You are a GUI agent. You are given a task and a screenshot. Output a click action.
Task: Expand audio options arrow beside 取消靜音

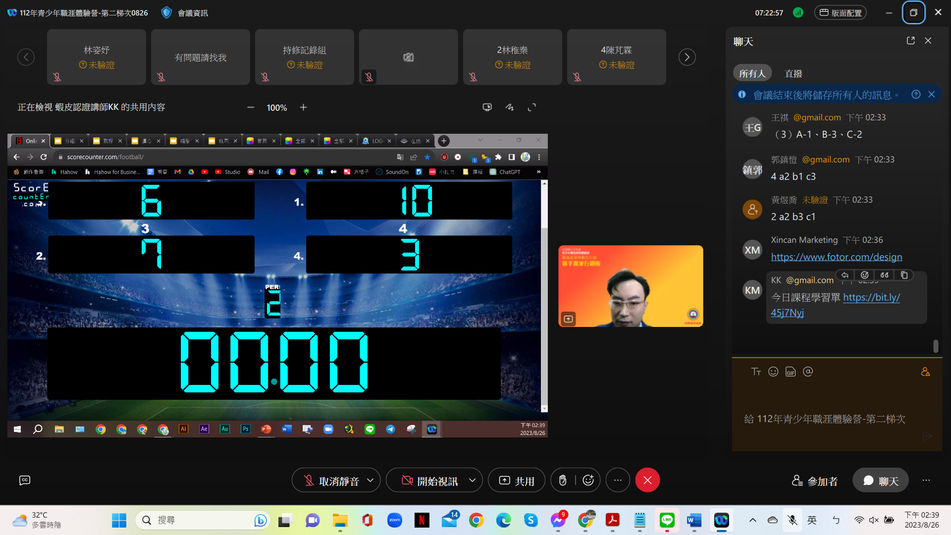[370, 480]
